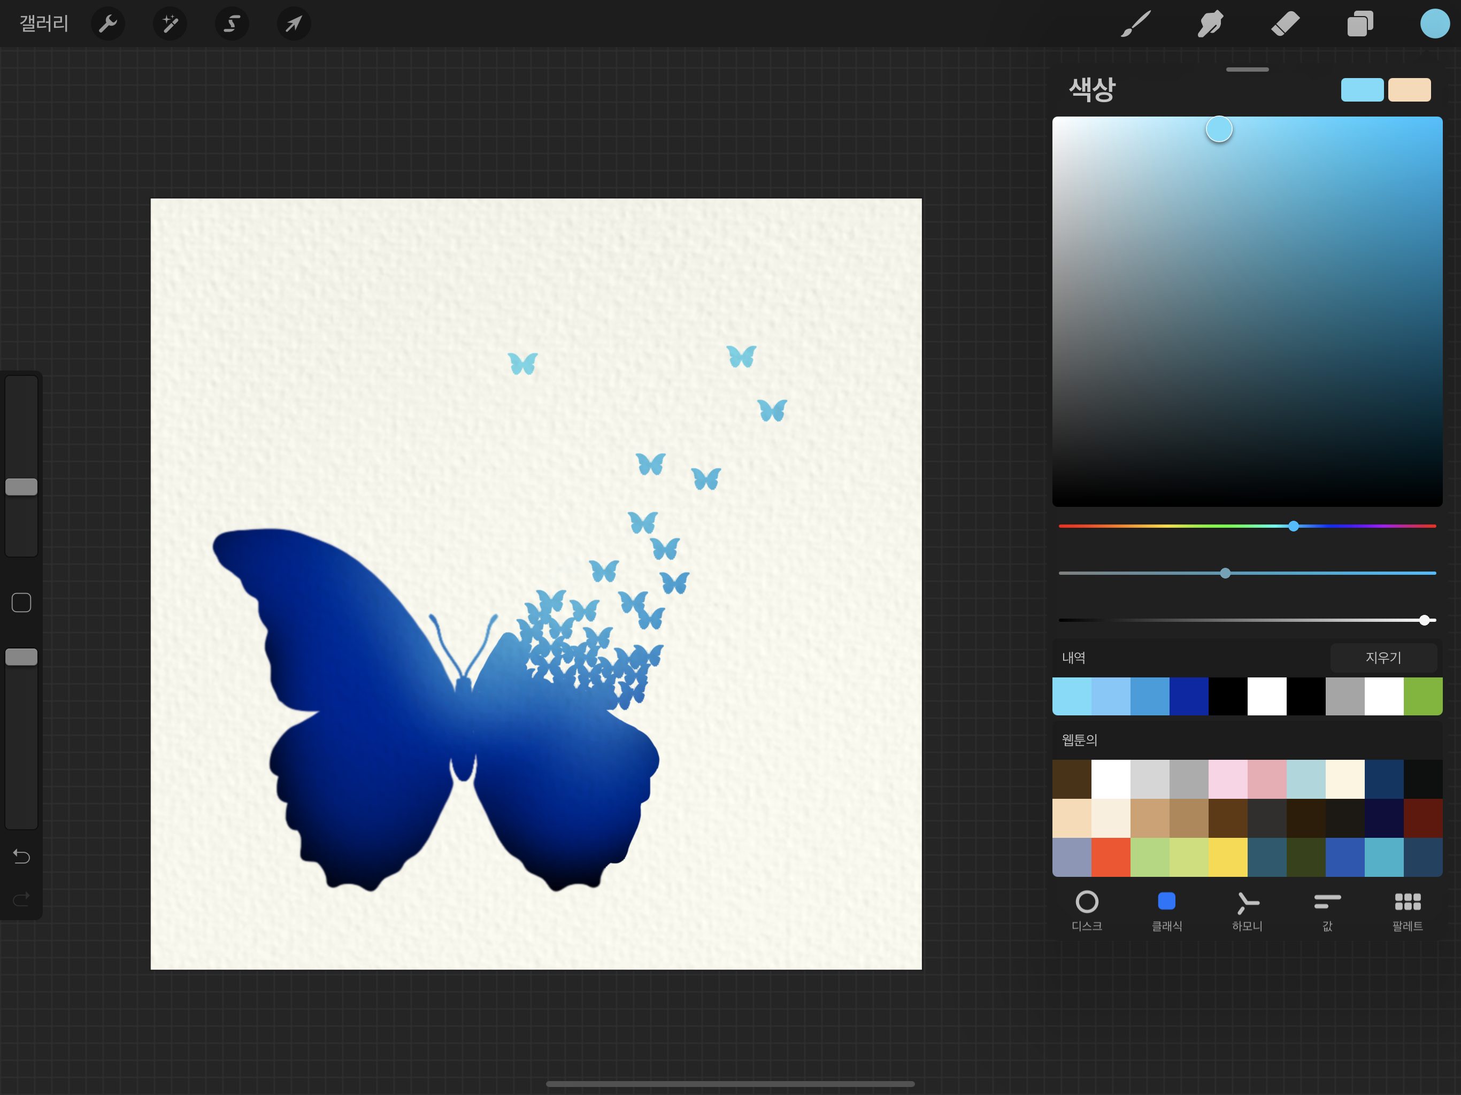The height and width of the screenshot is (1095, 1461).
Task: Tap the square modify button in the sidebar
Action: [x=21, y=603]
